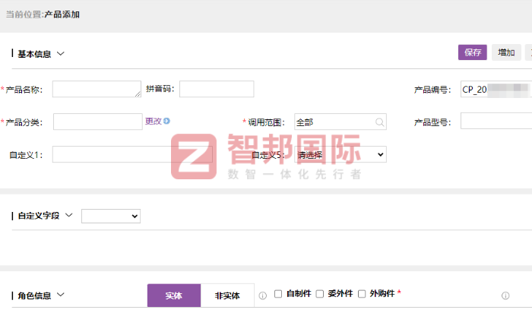Switch to the 实体 tab
The height and width of the screenshot is (313, 532).
coord(173,296)
